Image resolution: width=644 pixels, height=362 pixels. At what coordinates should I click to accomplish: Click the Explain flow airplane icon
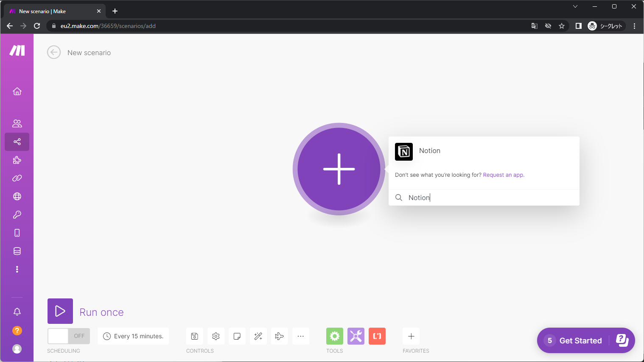280,336
